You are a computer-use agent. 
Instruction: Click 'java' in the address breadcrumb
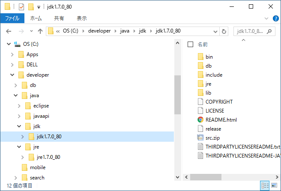click(x=124, y=31)
